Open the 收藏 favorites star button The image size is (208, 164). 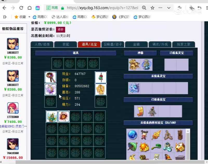pyautogui.click(x=20, y=17)
